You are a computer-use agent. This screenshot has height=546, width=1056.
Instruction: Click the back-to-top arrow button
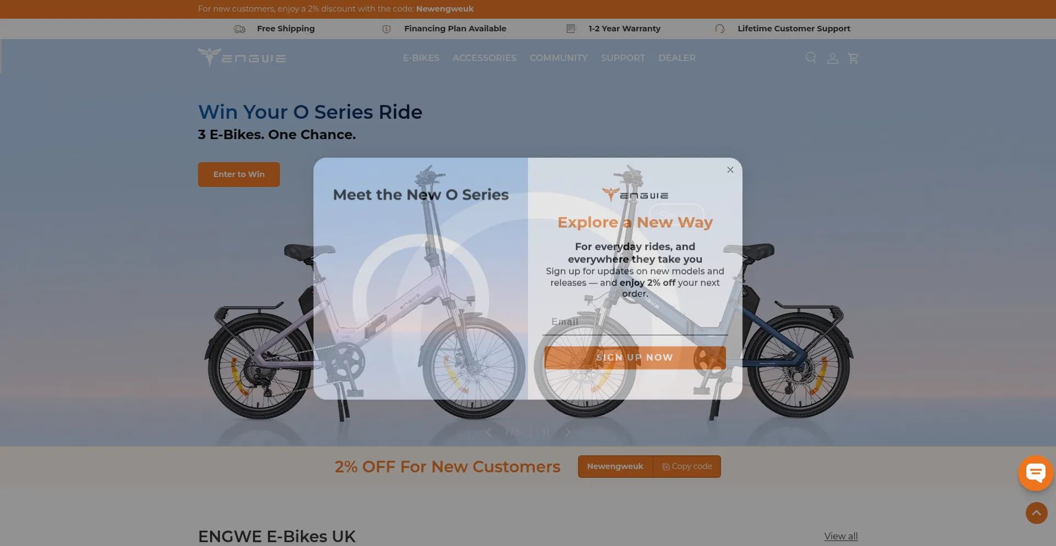pyautogui.click(x=1036, y=513)
